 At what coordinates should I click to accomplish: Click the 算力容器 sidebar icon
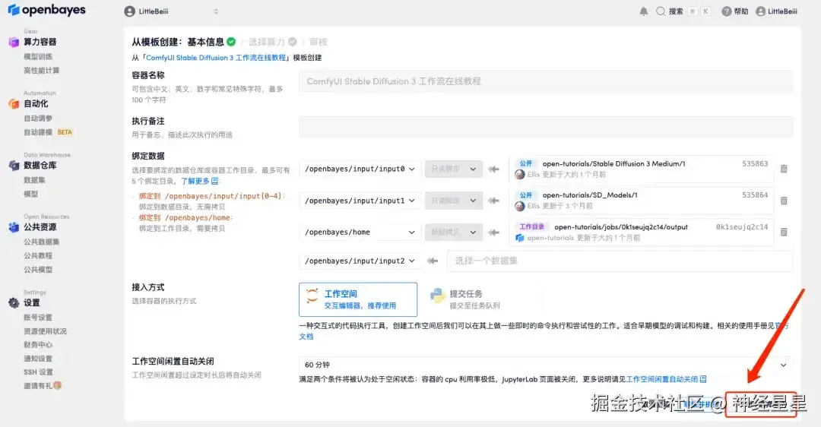point(14,43)
